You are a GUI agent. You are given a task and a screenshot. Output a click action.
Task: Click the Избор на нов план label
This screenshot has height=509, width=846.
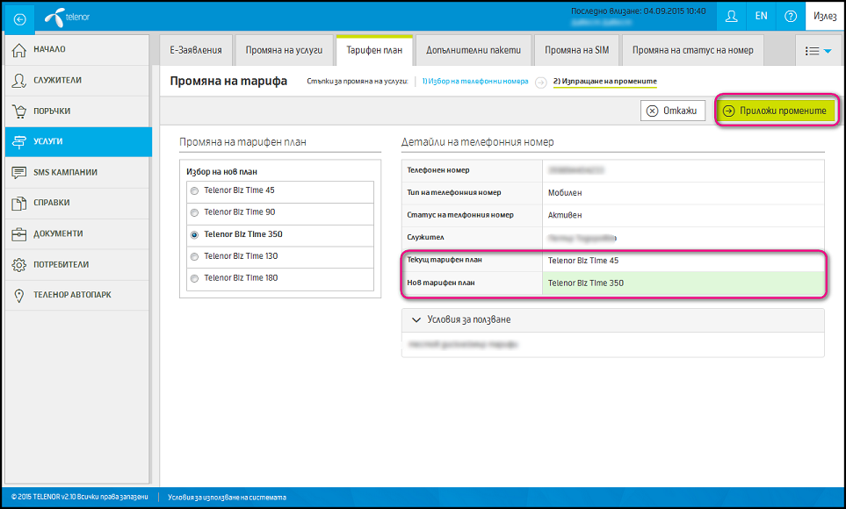pos(221,171)
